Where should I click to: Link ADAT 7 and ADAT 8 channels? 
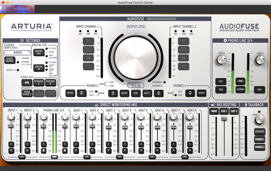tap(185, 157)
